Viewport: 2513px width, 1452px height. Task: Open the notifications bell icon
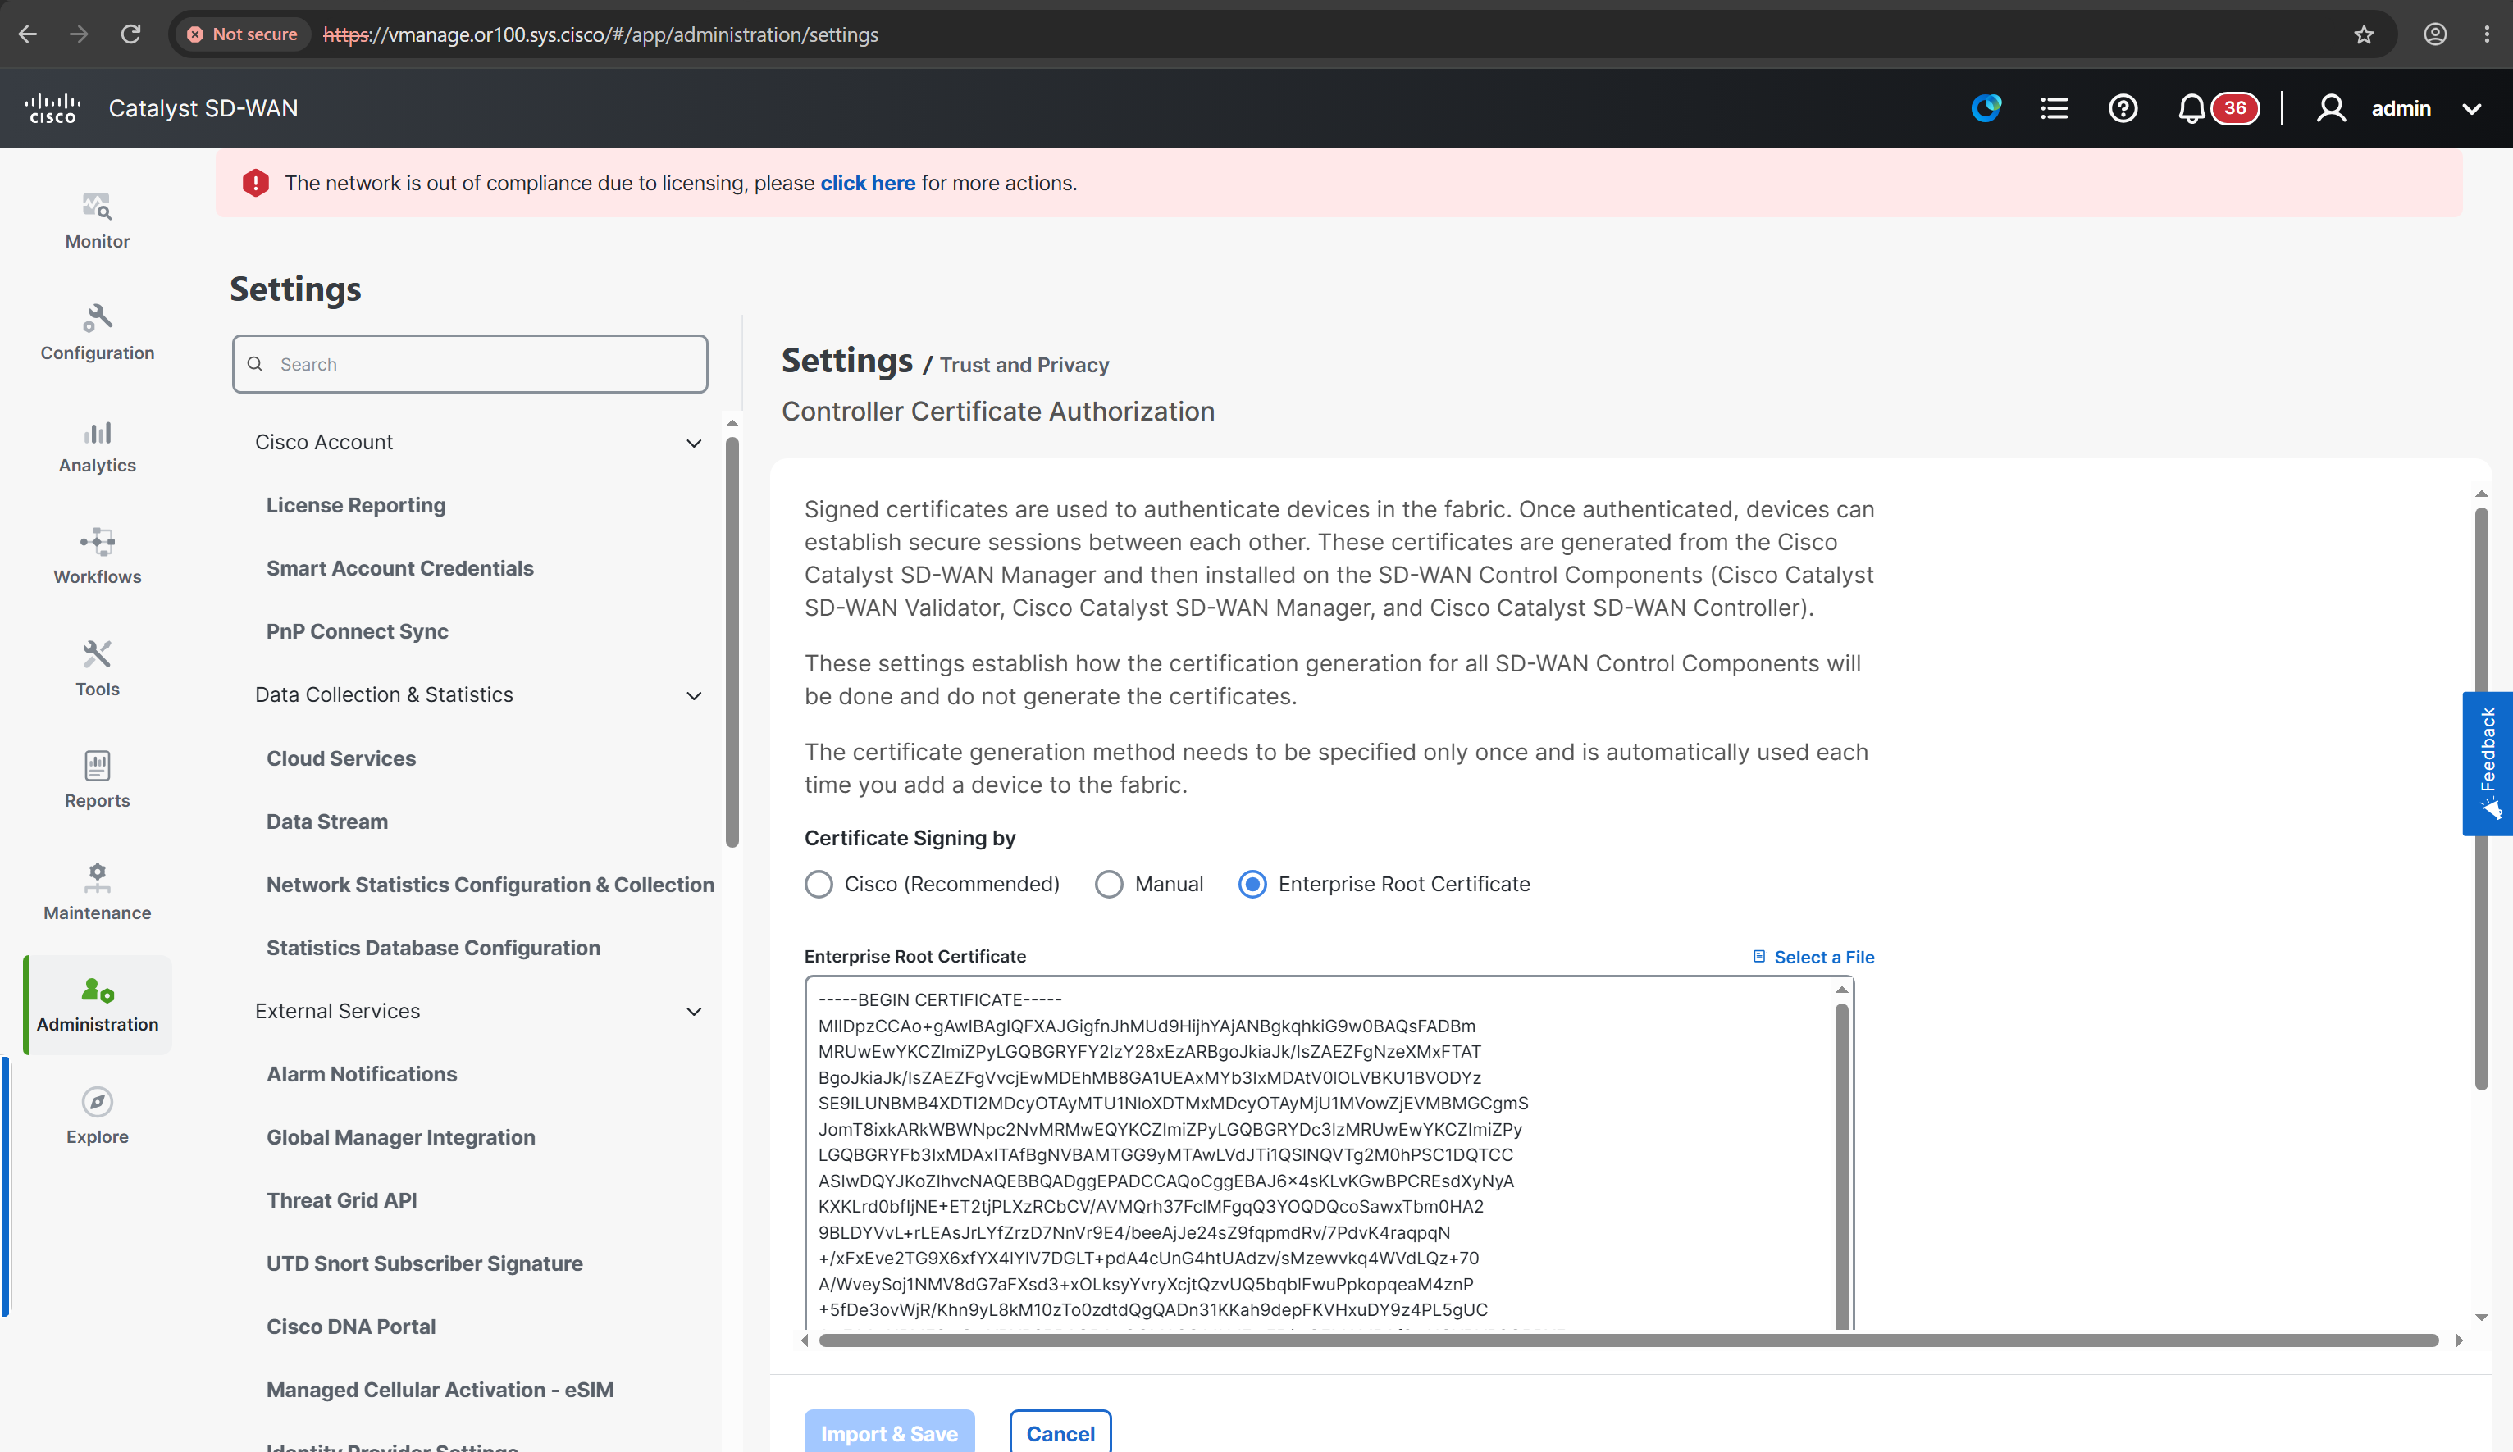(x=2191, y=107)
